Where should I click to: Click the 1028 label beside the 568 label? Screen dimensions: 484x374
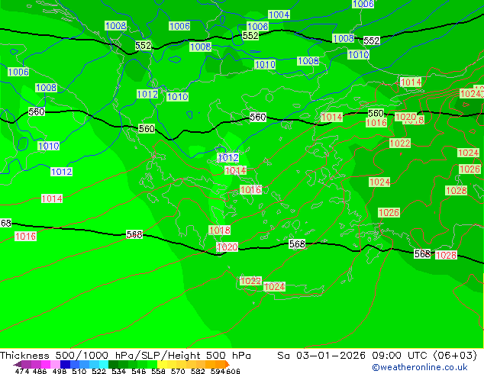click(446, 255)
